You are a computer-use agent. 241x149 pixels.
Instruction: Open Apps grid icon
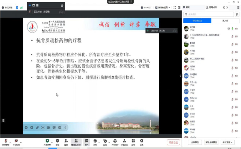coord(133,142)
